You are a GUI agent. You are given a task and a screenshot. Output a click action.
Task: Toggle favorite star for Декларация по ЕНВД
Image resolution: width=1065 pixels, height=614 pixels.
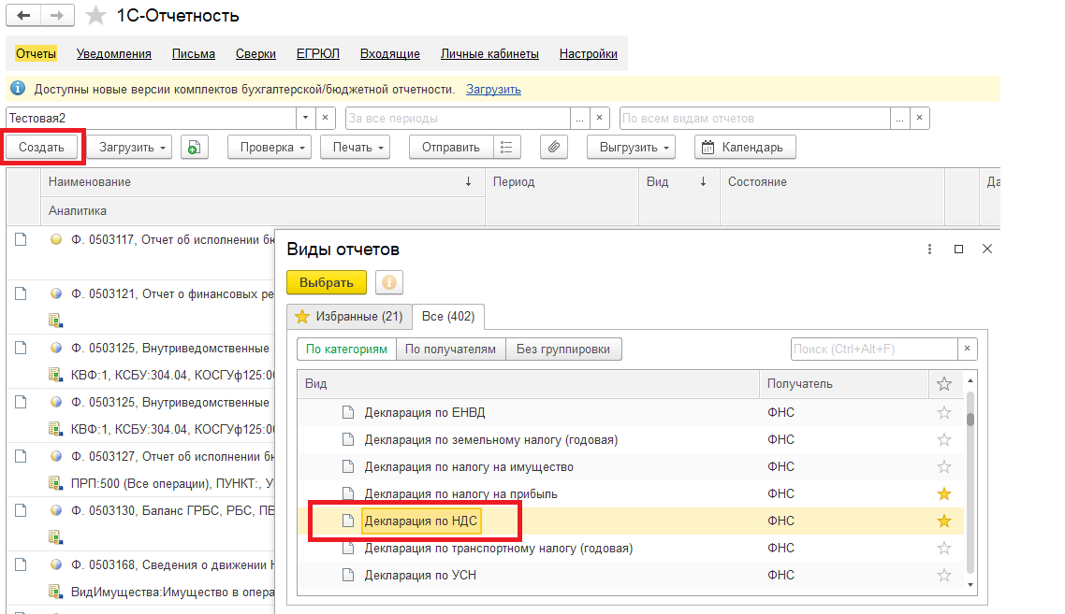[x=944, y=412]
